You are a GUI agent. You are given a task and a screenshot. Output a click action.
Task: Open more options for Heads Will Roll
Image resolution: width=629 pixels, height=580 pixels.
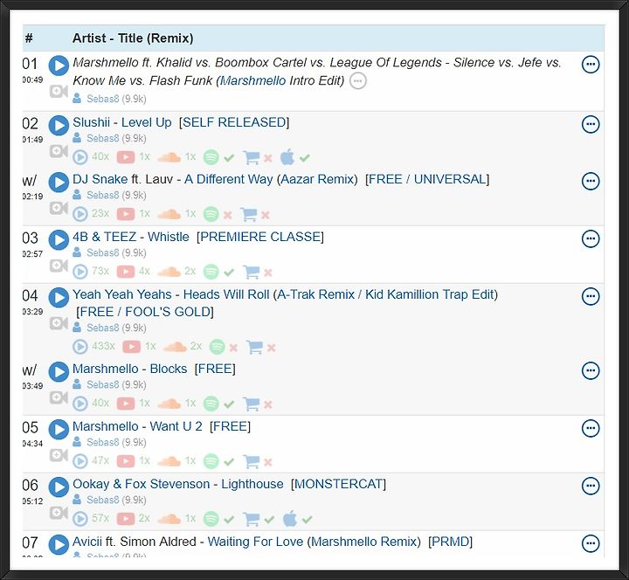591,296
